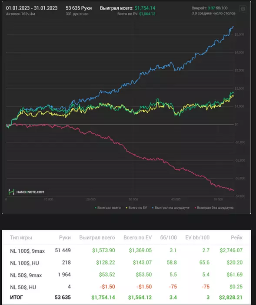Screen dimensions: 256x305
Task: Click the 'EV bb/100' column header
Action: coord(197,237)
